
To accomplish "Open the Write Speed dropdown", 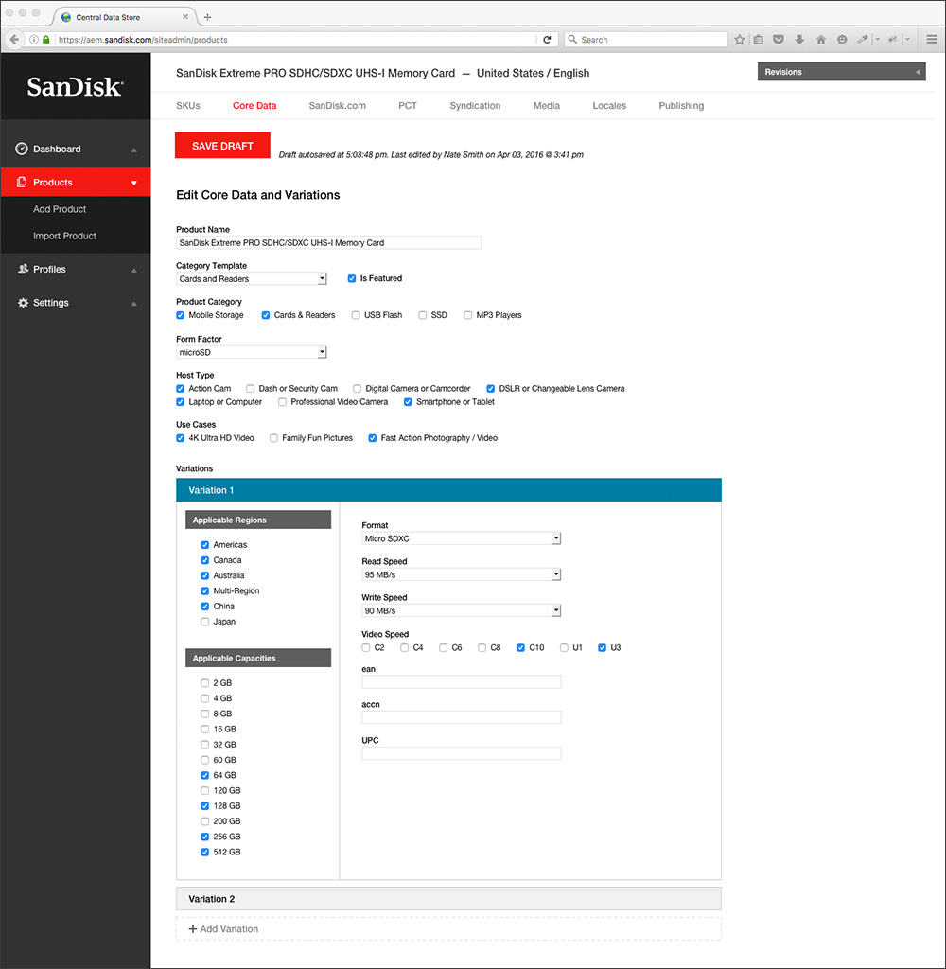I will [461, 610].
